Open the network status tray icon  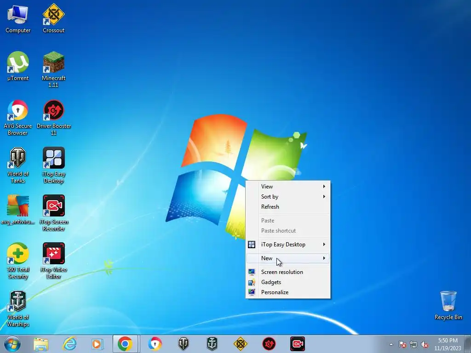414,344
